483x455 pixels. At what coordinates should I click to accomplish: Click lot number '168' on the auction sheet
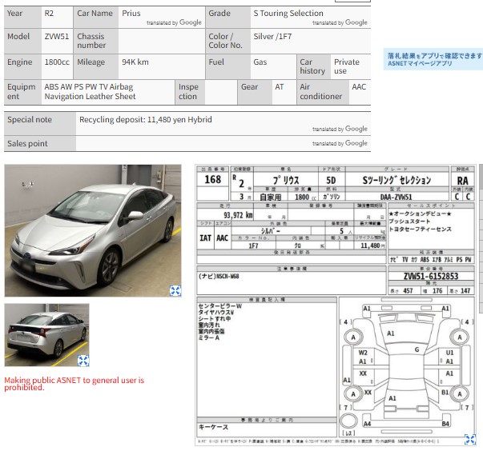coord(213,180)
